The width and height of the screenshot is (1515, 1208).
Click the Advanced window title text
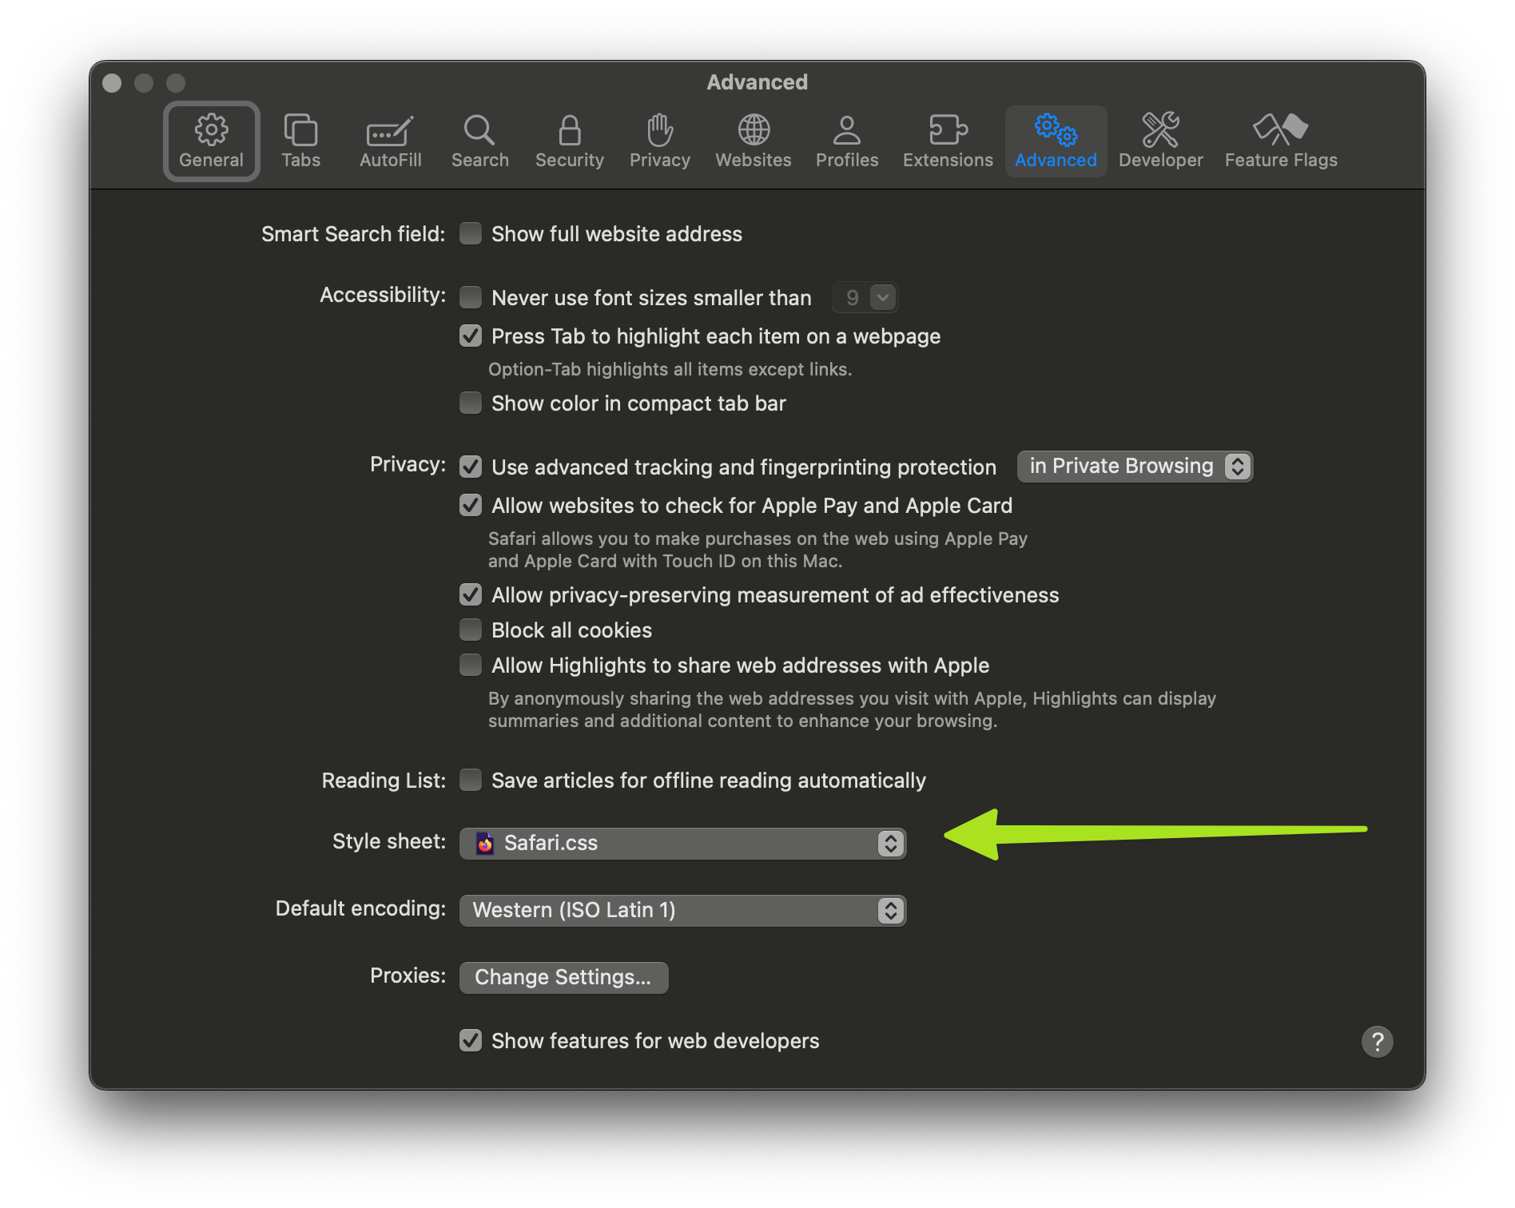click(757, 82)
